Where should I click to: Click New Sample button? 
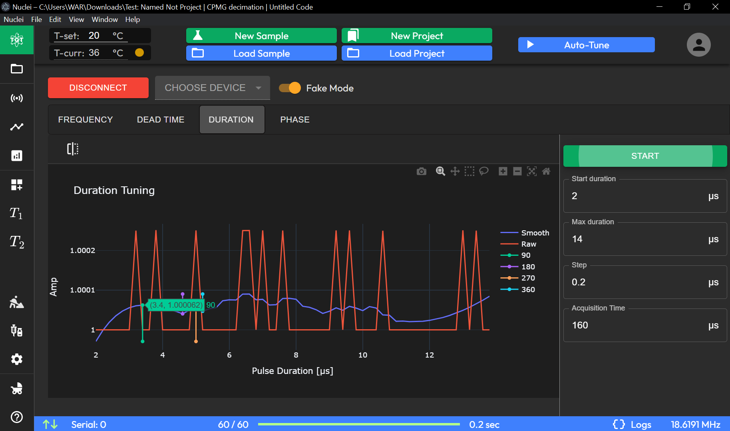click(x=261, y=36)
